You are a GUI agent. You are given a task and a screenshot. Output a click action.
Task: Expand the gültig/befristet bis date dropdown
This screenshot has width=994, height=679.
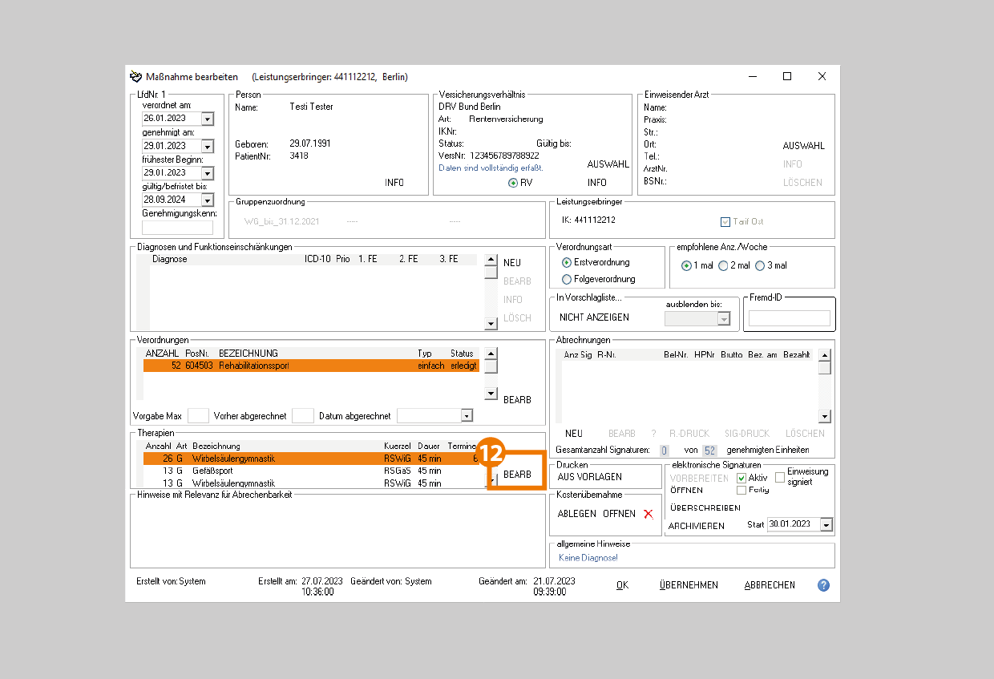click(x=208, y=200)
